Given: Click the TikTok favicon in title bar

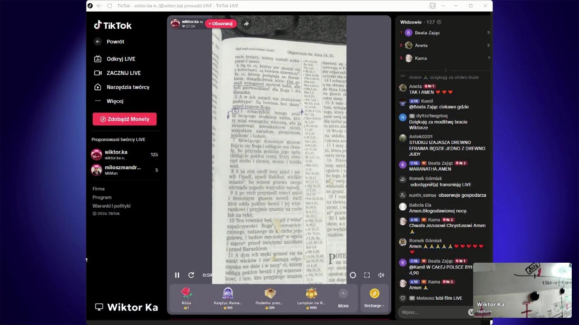Looking at the screenshot, I should pos(90,6).
